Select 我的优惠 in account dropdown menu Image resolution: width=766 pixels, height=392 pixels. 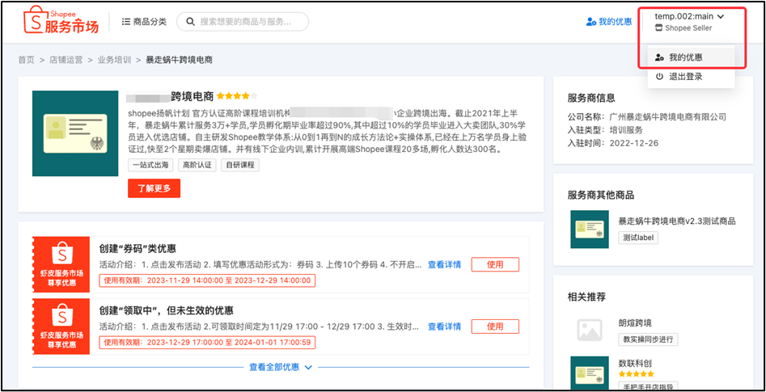[x=691, y=57]
